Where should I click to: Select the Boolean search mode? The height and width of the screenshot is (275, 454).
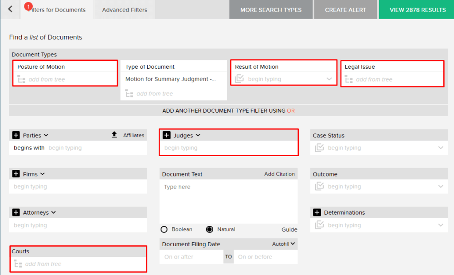tap(164, 229)
